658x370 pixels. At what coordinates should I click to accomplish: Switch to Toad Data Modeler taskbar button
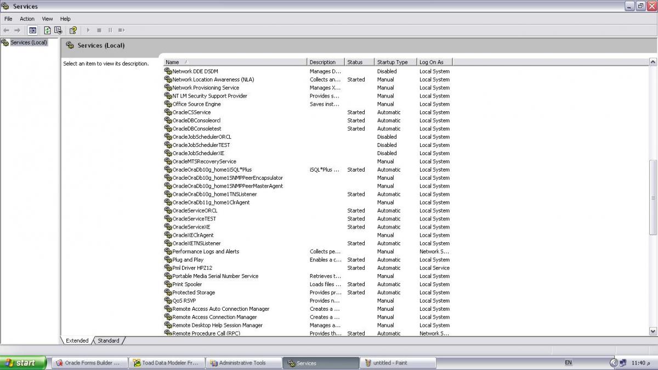coord(168,363)
